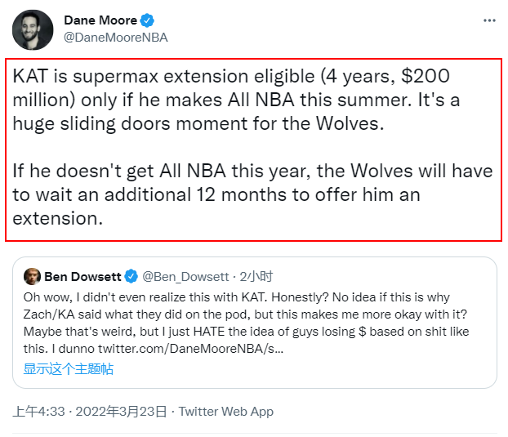Open the 'Twitter Web App' source link

pyautogui.click(x=226, y=412)
